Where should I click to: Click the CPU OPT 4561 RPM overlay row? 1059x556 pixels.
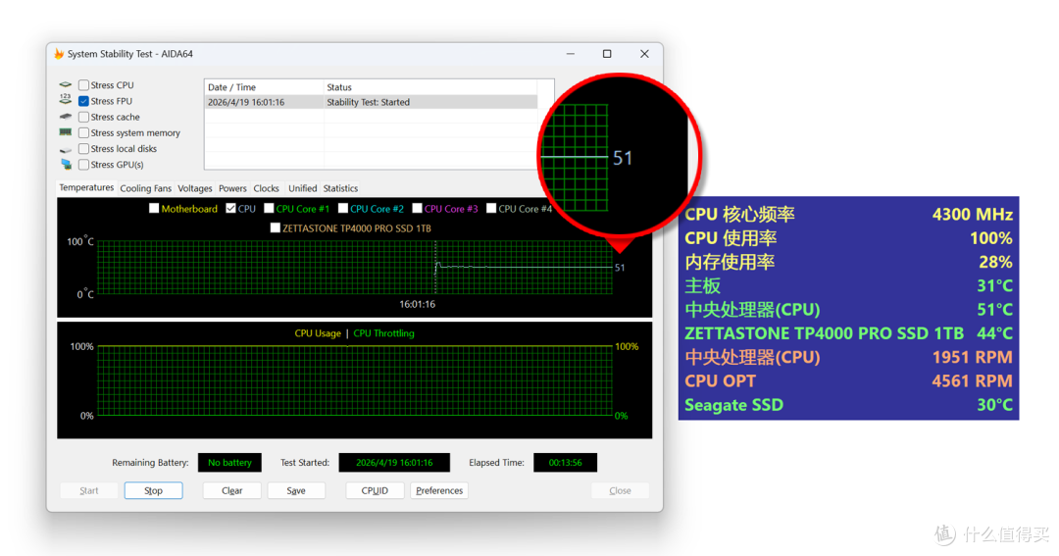848,381
